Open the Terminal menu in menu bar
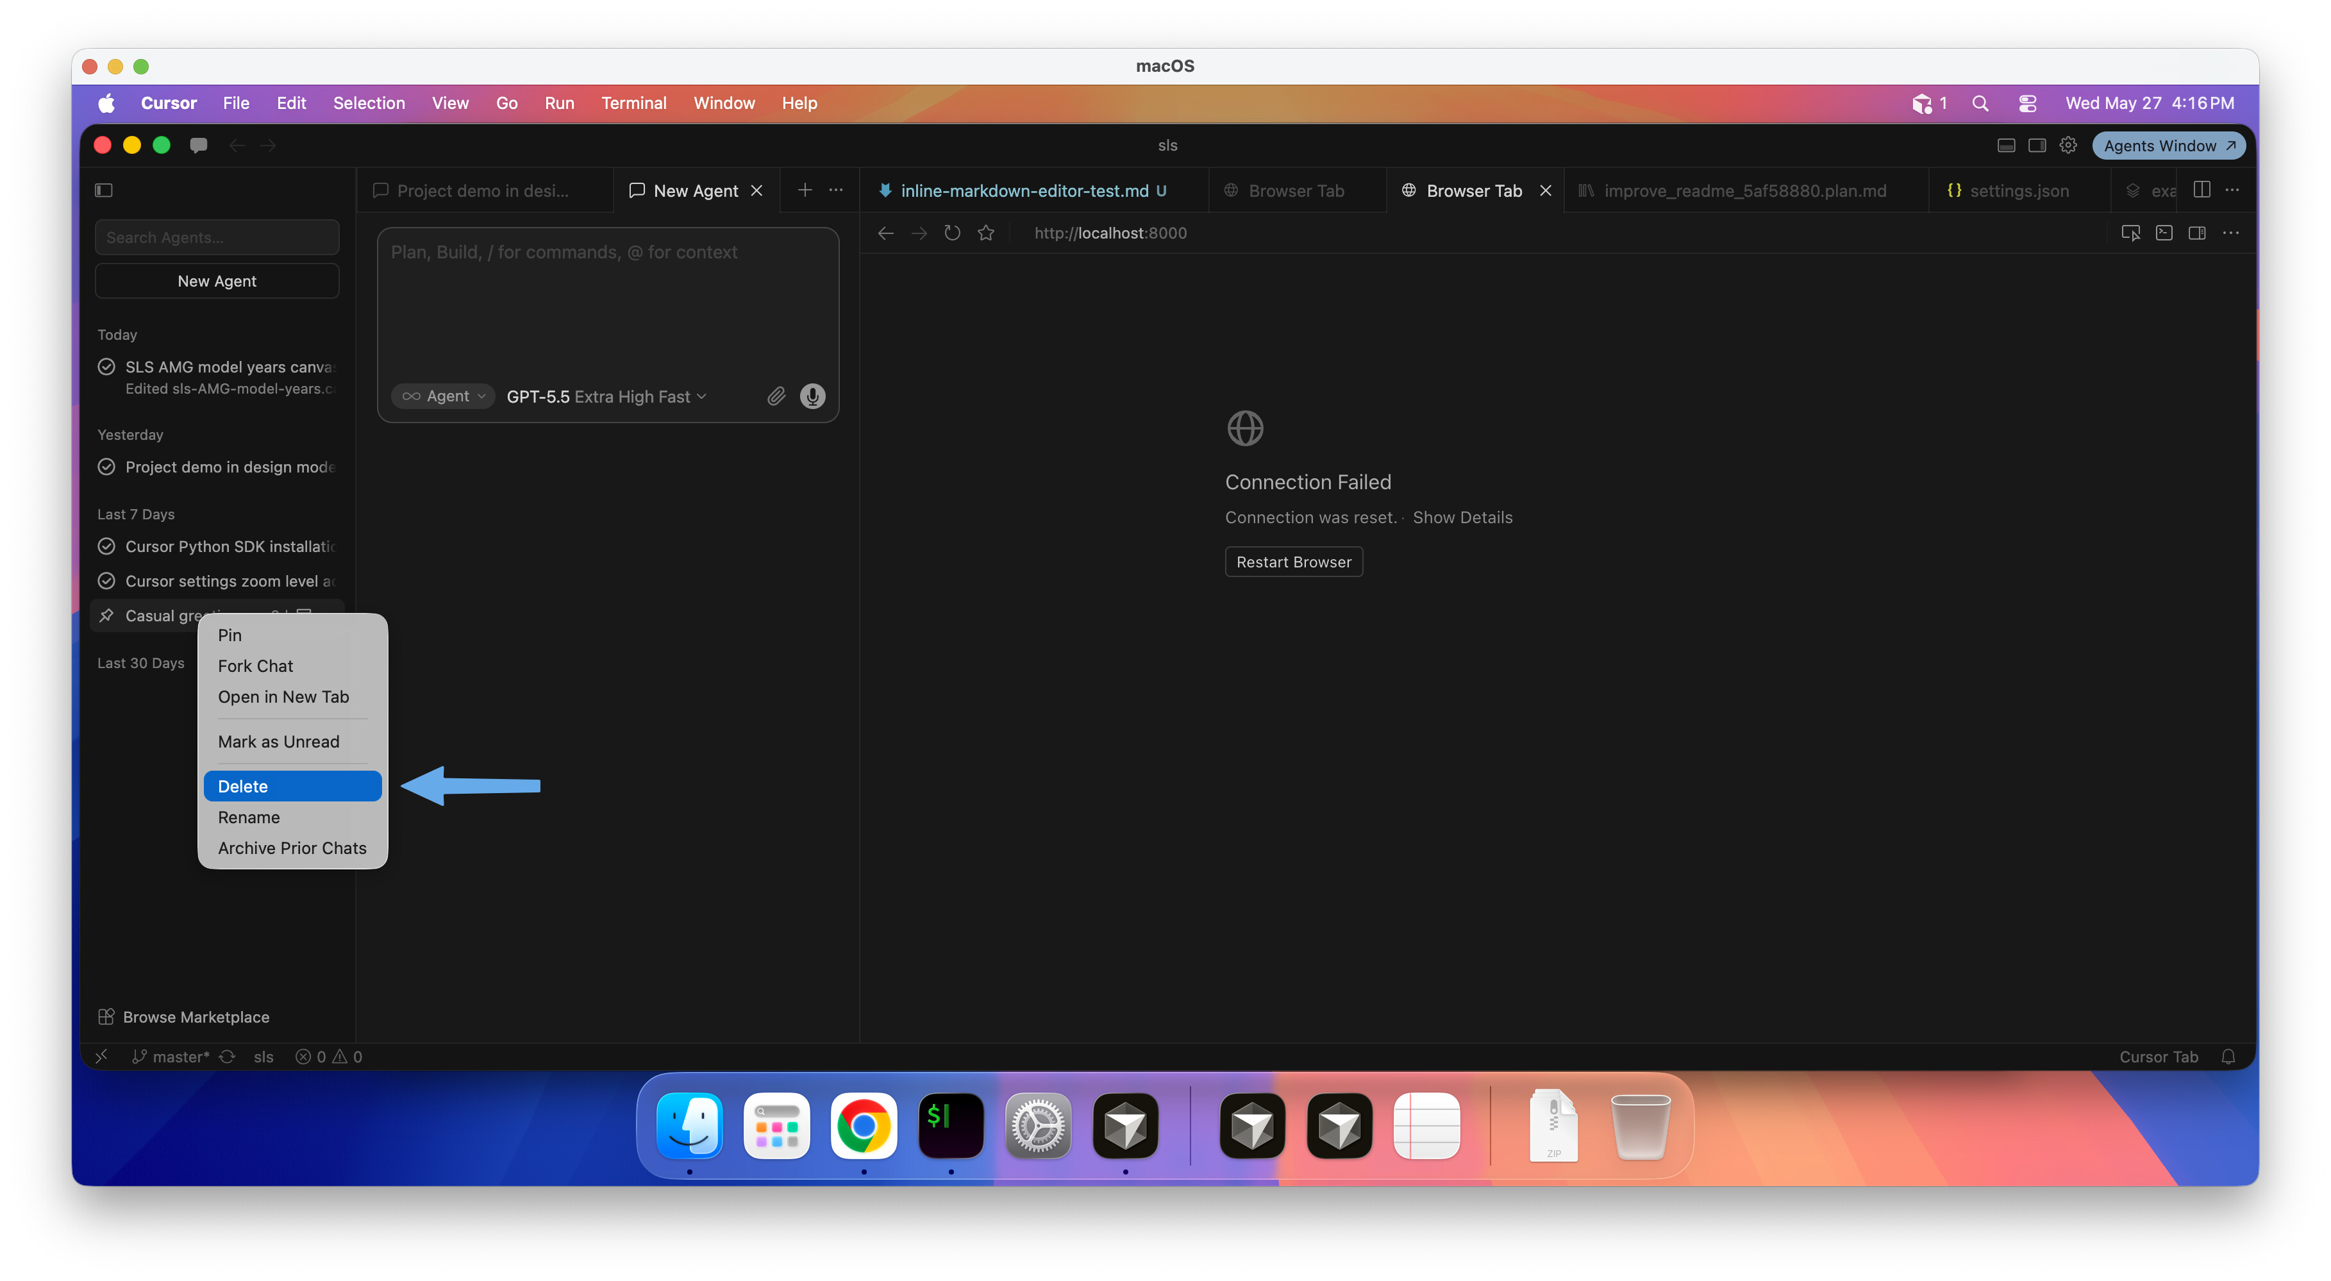The width and height of the screenshot is (2331, 1281). [x=633, y=103]
